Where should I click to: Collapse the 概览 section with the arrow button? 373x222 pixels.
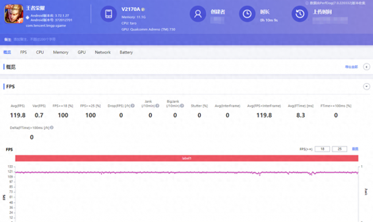367,67
